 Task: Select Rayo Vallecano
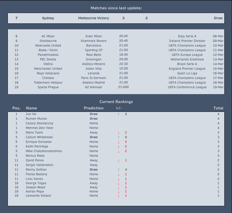48,73
